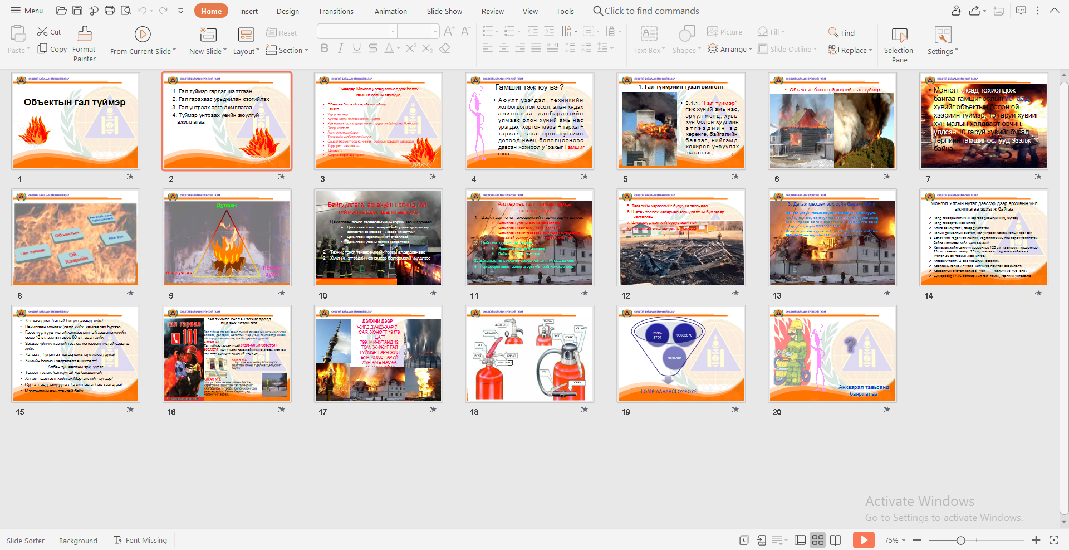
Task: Click the Save icon in quick access toolbar
Action: tap(77, 11)
